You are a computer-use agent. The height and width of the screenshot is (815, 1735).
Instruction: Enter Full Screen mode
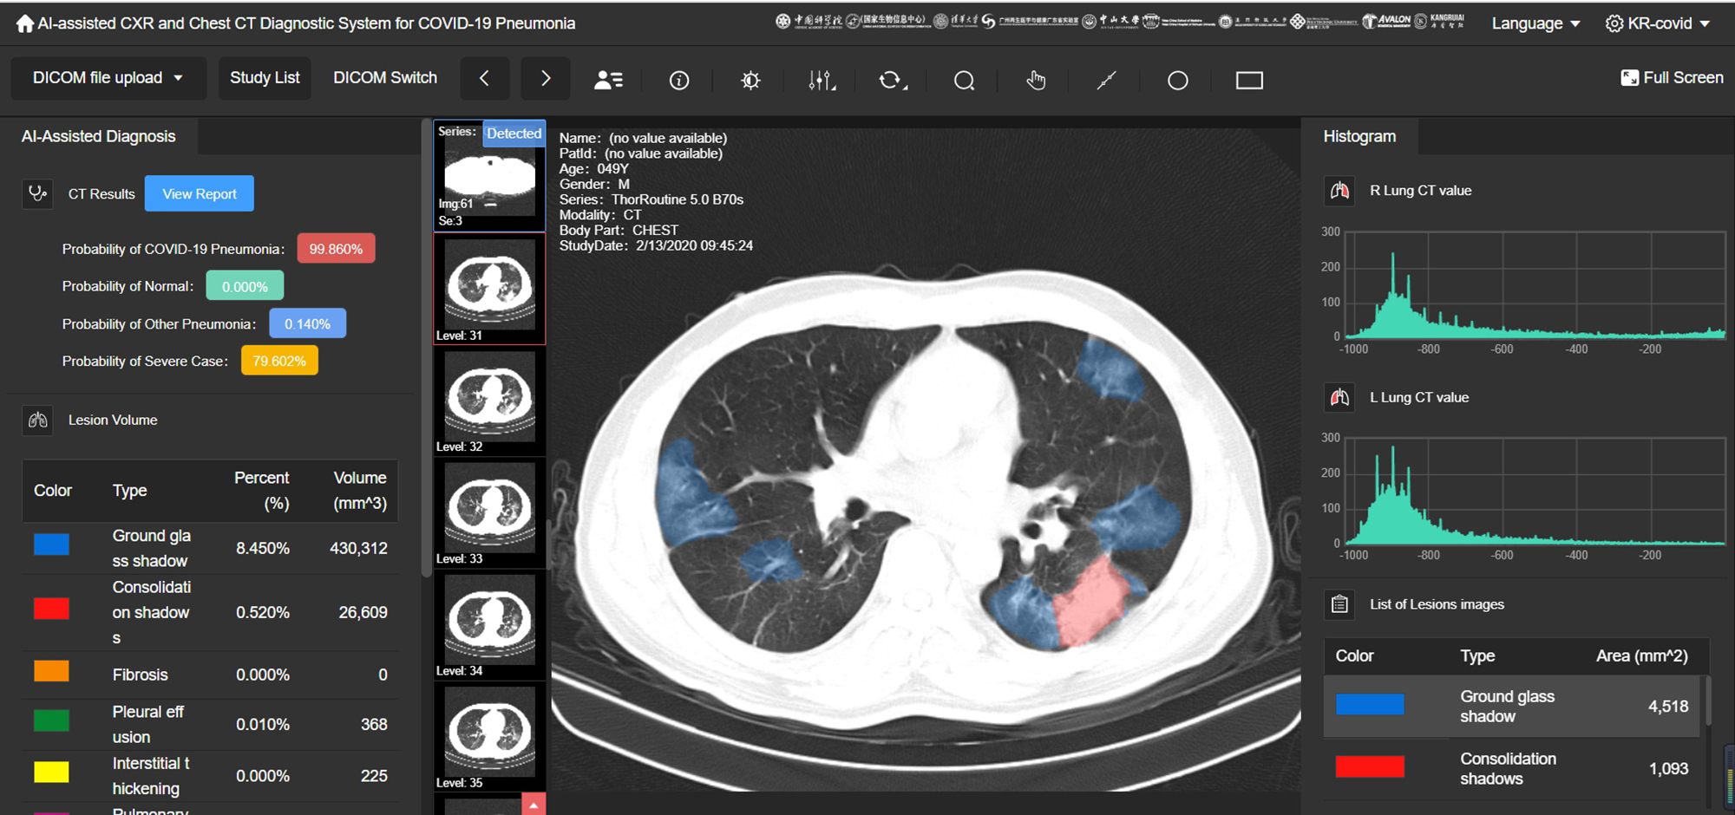pyautogui.click(x=1672, y=78)
